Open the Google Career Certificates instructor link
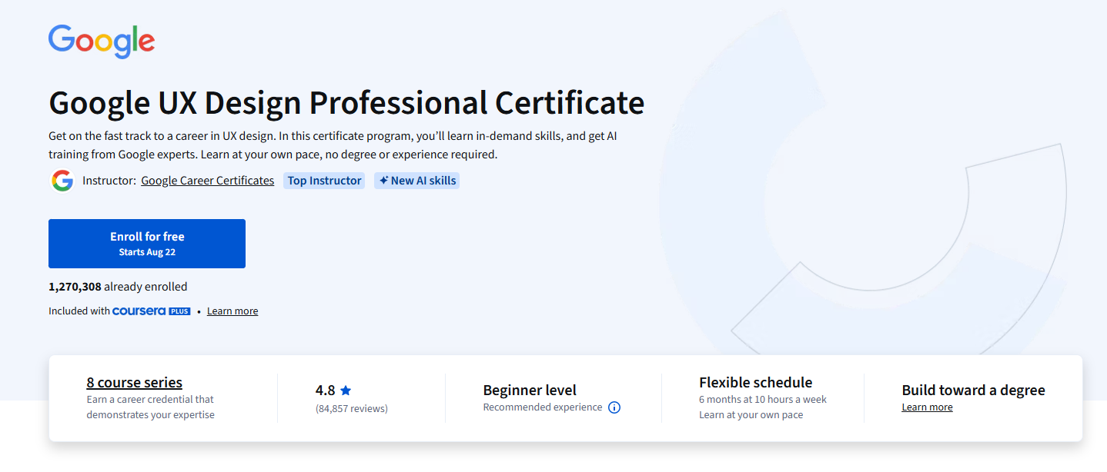The image size is (1107, 472). (x=207, y=181)
